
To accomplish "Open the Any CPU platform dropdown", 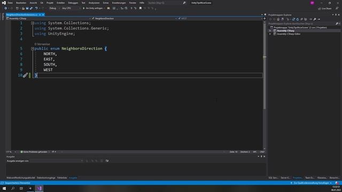I will pos(71,9).
